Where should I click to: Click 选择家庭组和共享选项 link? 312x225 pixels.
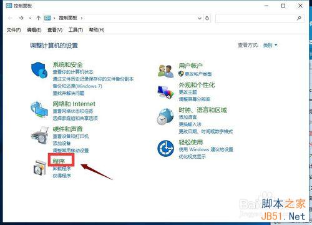pos(76,119)
